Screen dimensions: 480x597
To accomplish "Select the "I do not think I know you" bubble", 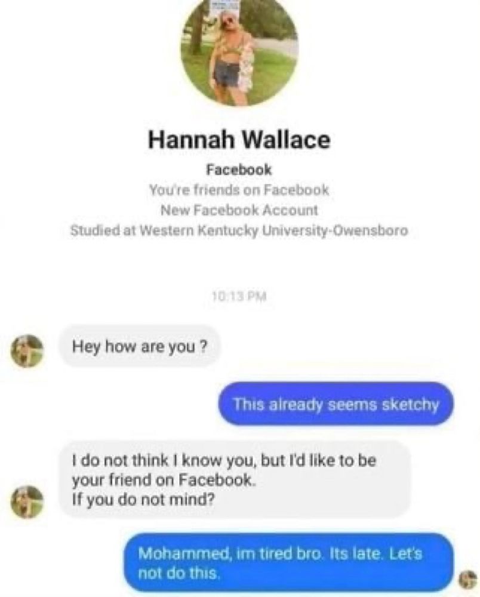I will pos(235,479).
